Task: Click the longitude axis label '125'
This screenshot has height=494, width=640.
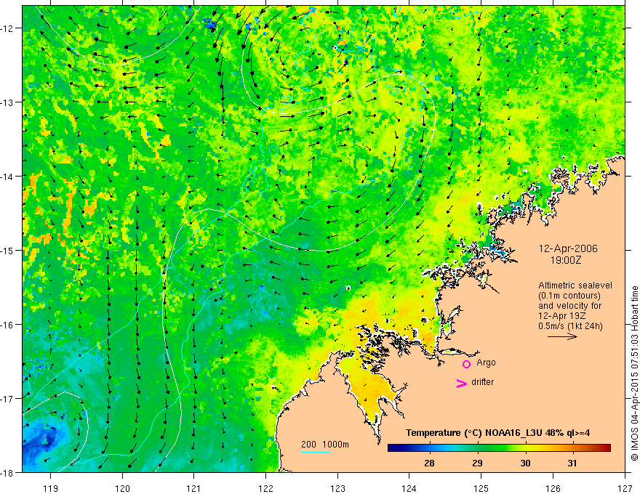Action: (481, 488)
